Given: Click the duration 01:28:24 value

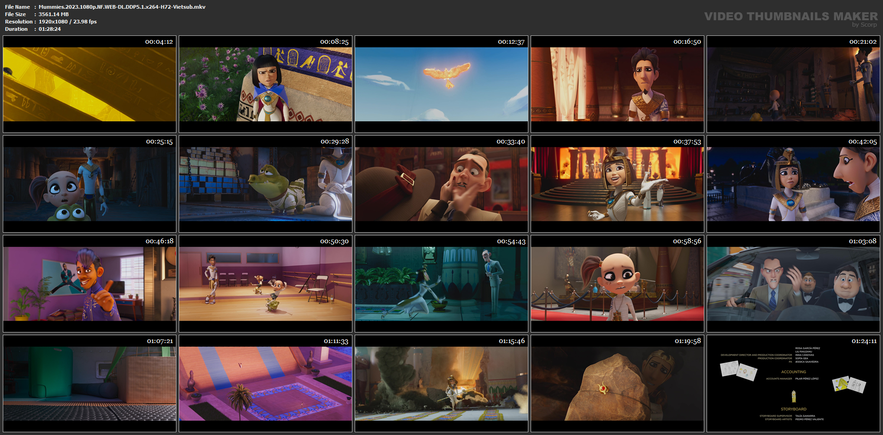Looking at the screenshot, I should (x=50, y=29).
